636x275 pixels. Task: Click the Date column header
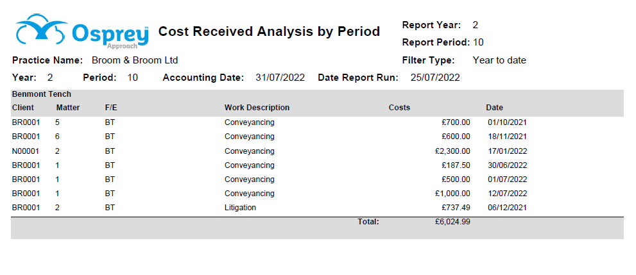click(x=494, y=108)
